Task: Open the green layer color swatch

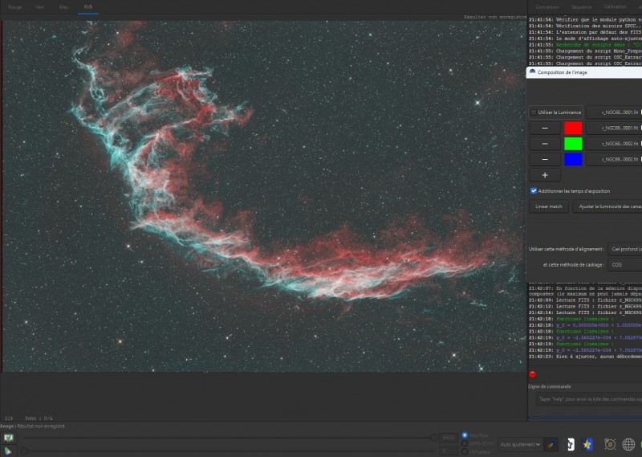Action: [573, 144]
